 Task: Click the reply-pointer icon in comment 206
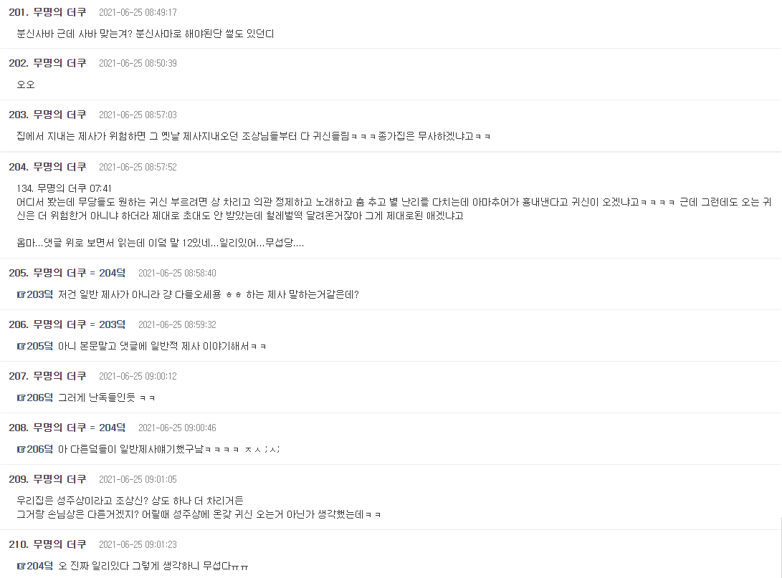click(21, 347)
